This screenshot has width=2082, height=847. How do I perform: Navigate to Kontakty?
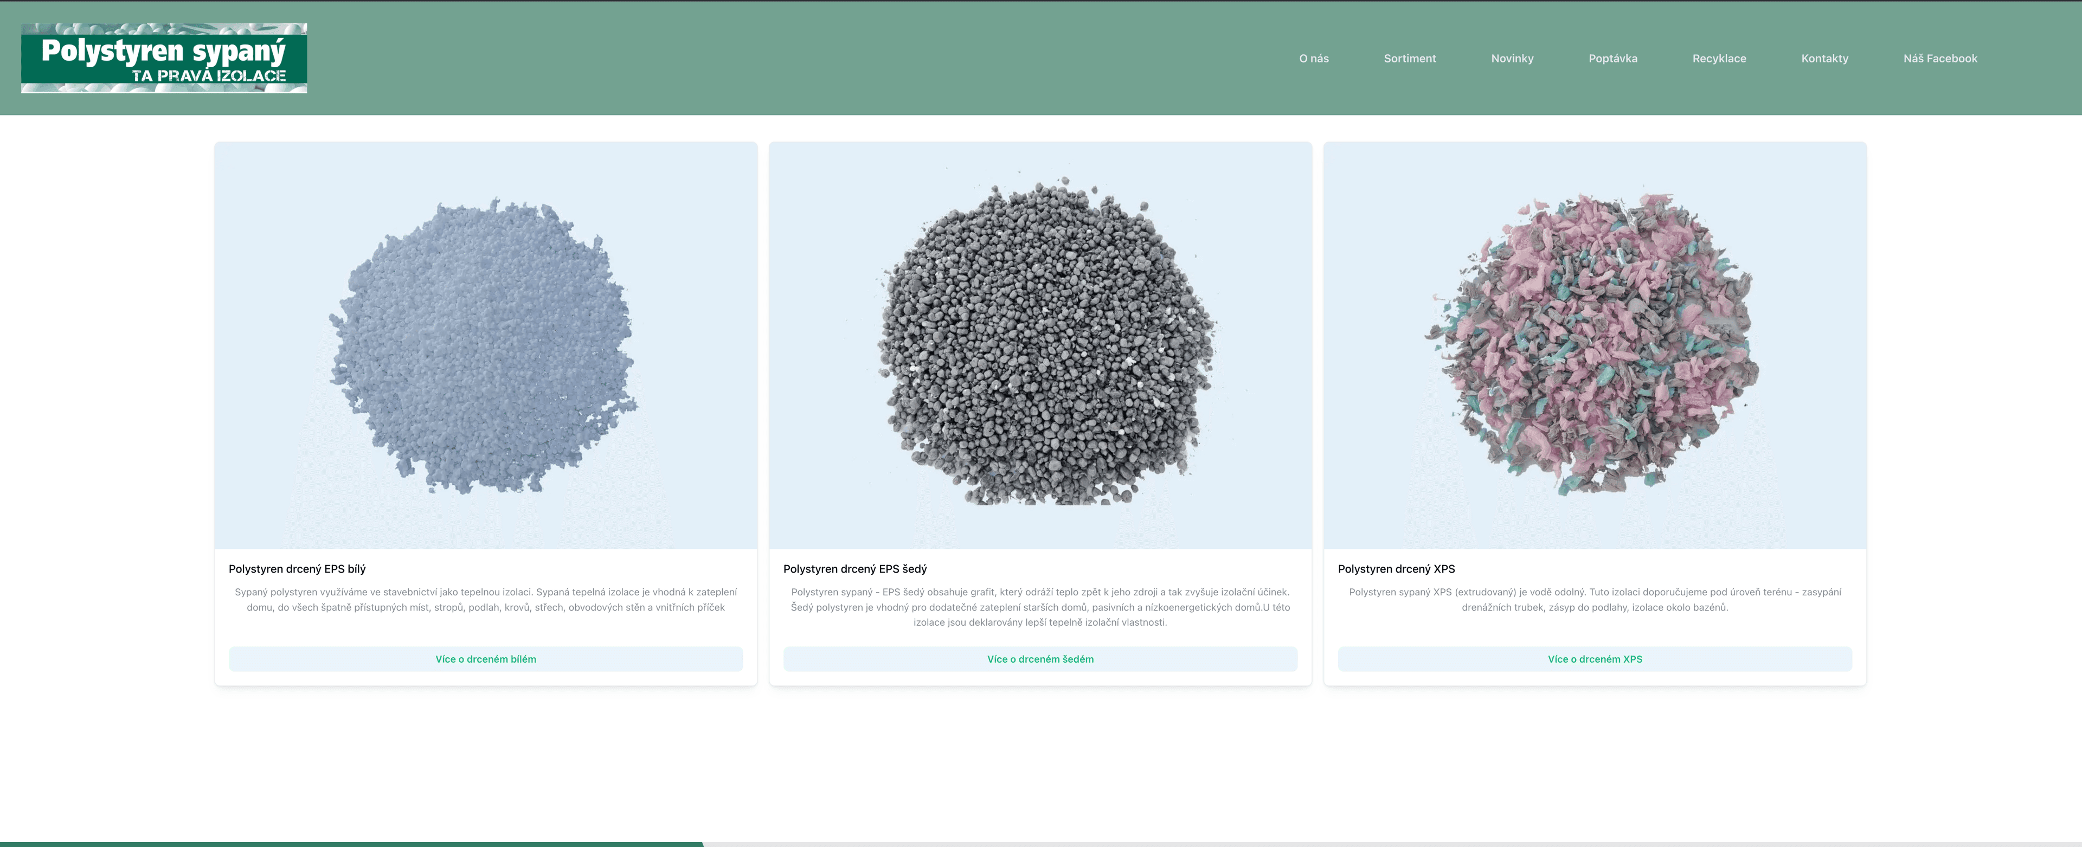(1824, 58)
